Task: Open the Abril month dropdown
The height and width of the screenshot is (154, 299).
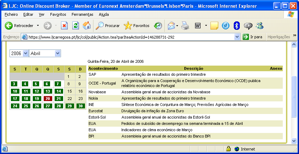Action: point(57,53)
